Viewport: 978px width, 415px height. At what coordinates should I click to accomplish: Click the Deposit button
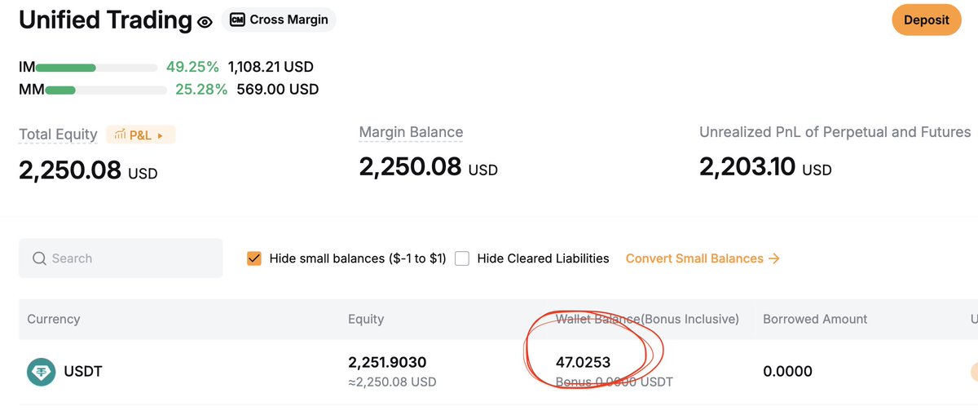927,20
